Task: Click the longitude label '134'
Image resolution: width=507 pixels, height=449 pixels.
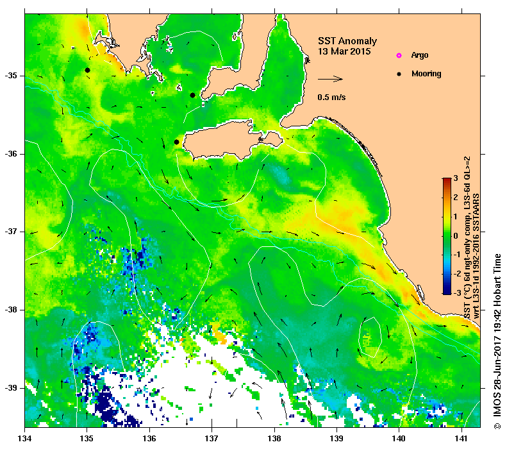Action: pyautogui.click(x=24, y=439)
